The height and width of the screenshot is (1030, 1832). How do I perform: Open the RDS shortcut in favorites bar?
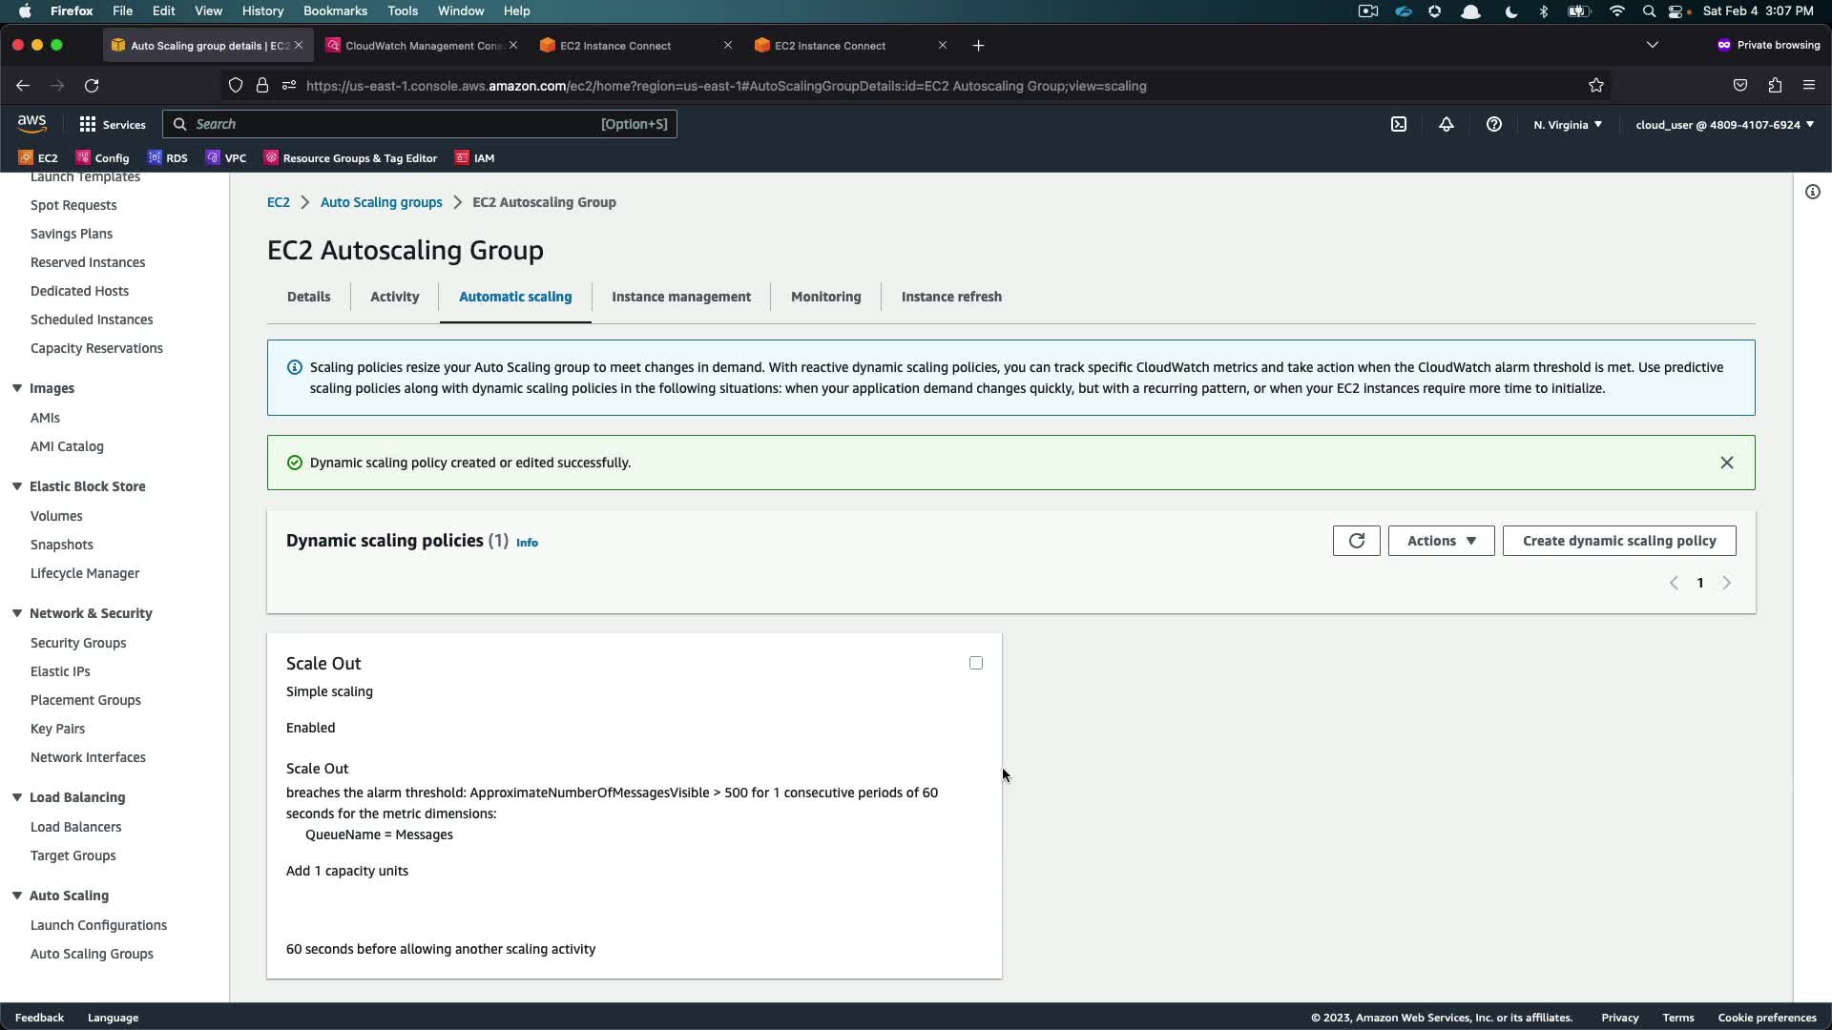click(168, 158)
